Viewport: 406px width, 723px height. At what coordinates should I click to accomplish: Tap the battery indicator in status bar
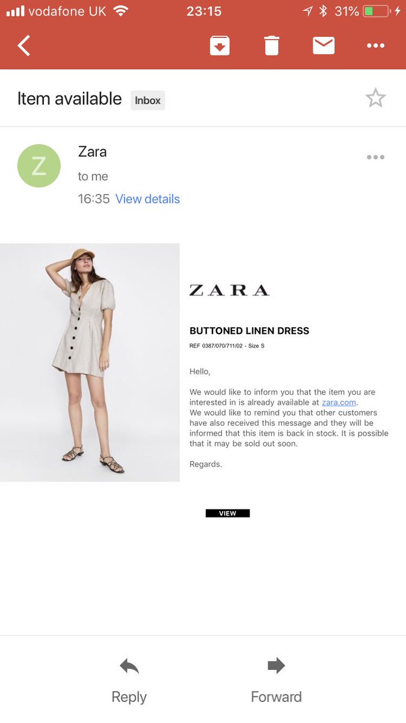pos(376,11)
